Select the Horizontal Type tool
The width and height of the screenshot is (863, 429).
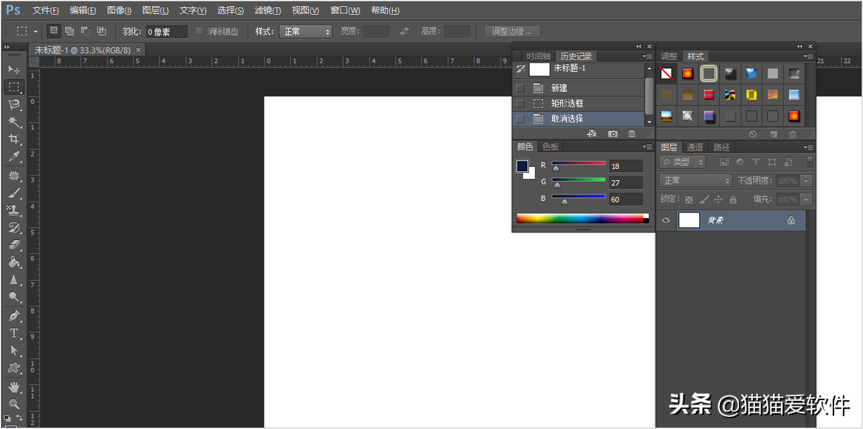coord(13,333)
